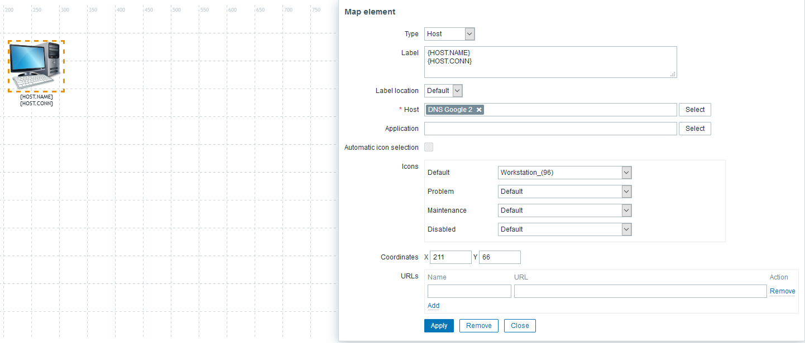805x343 pixels.
Task: Open the Type dropdown
Action: (449, 34)
